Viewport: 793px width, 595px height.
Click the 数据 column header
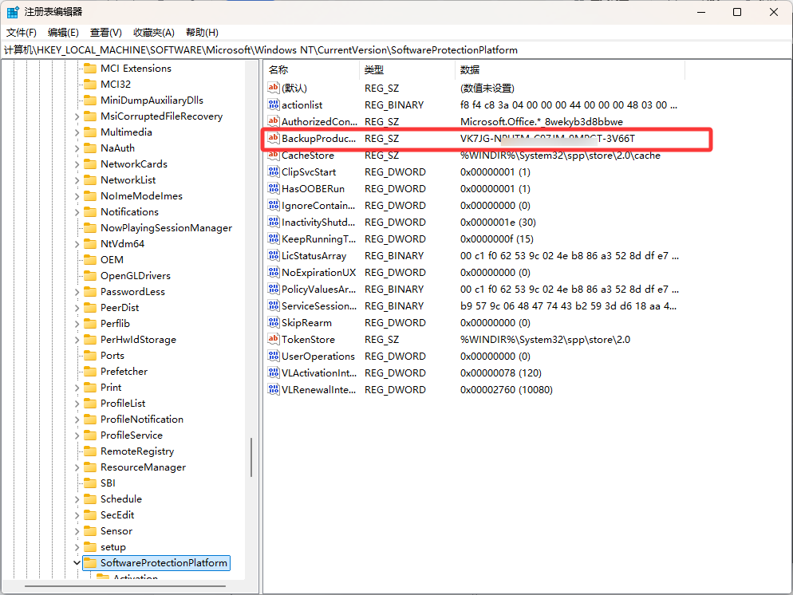click(x=558, y=70)
